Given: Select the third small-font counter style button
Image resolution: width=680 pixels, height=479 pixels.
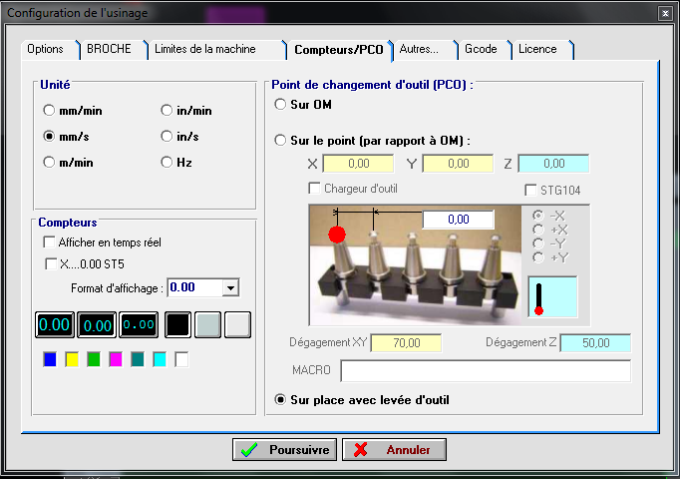Looking at the screenshot, I should click(x=139, y=324).
